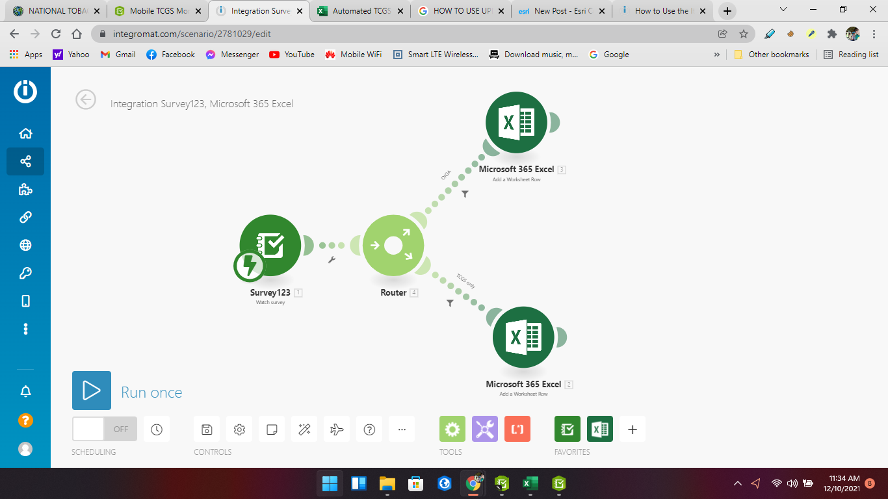Open the orange help question icon
The image size is (888, 499).
coord(25,420)
